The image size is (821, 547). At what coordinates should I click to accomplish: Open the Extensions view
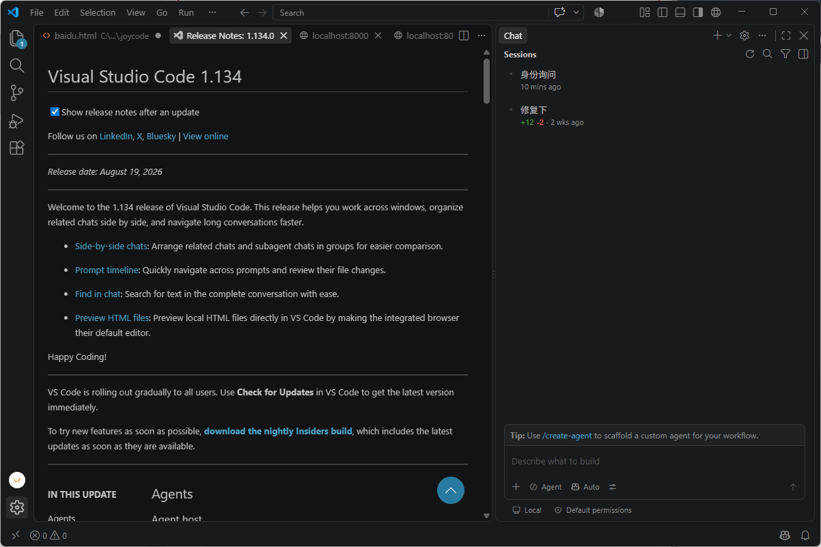[17, 148]
